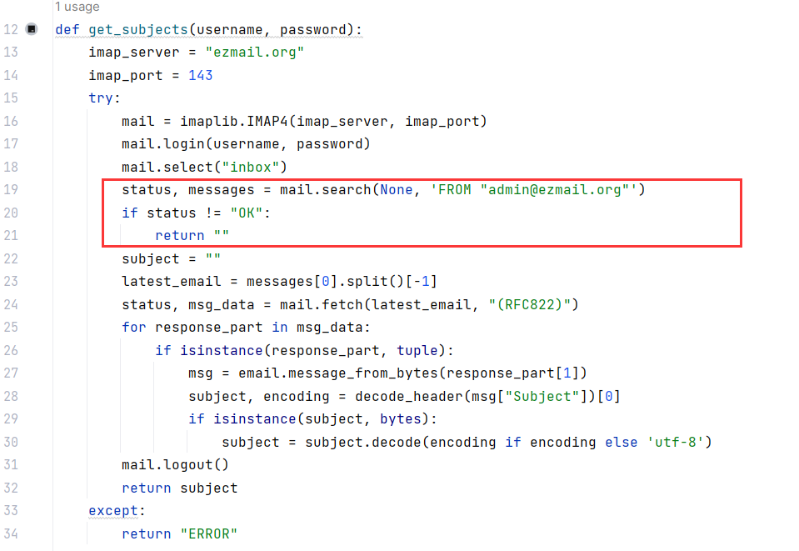Click mail.login on line 17

pyautogui.click(x=155, y=144)
